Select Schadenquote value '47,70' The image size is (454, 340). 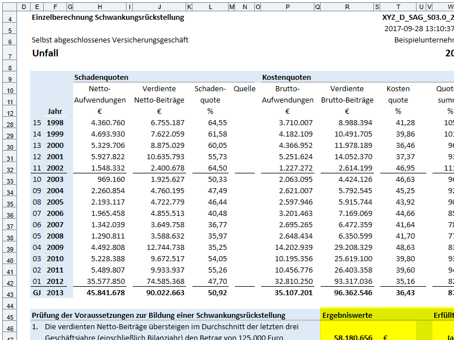coord(217,281)
